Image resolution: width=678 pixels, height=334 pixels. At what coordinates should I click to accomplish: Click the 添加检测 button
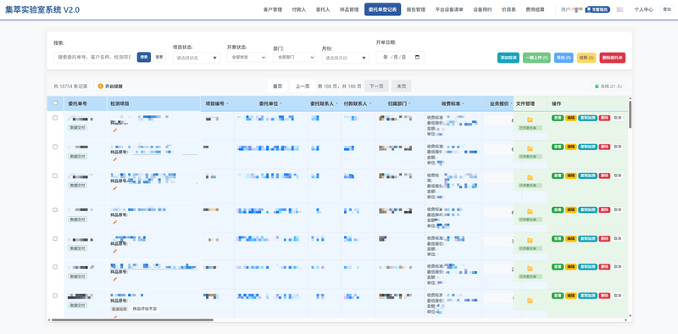click(x=508, y=58)
